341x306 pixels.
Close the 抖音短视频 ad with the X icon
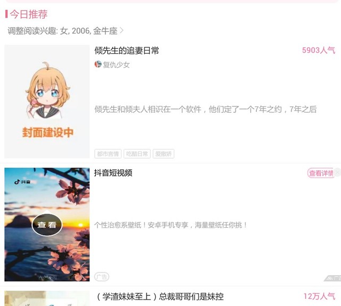coord(337,172)
